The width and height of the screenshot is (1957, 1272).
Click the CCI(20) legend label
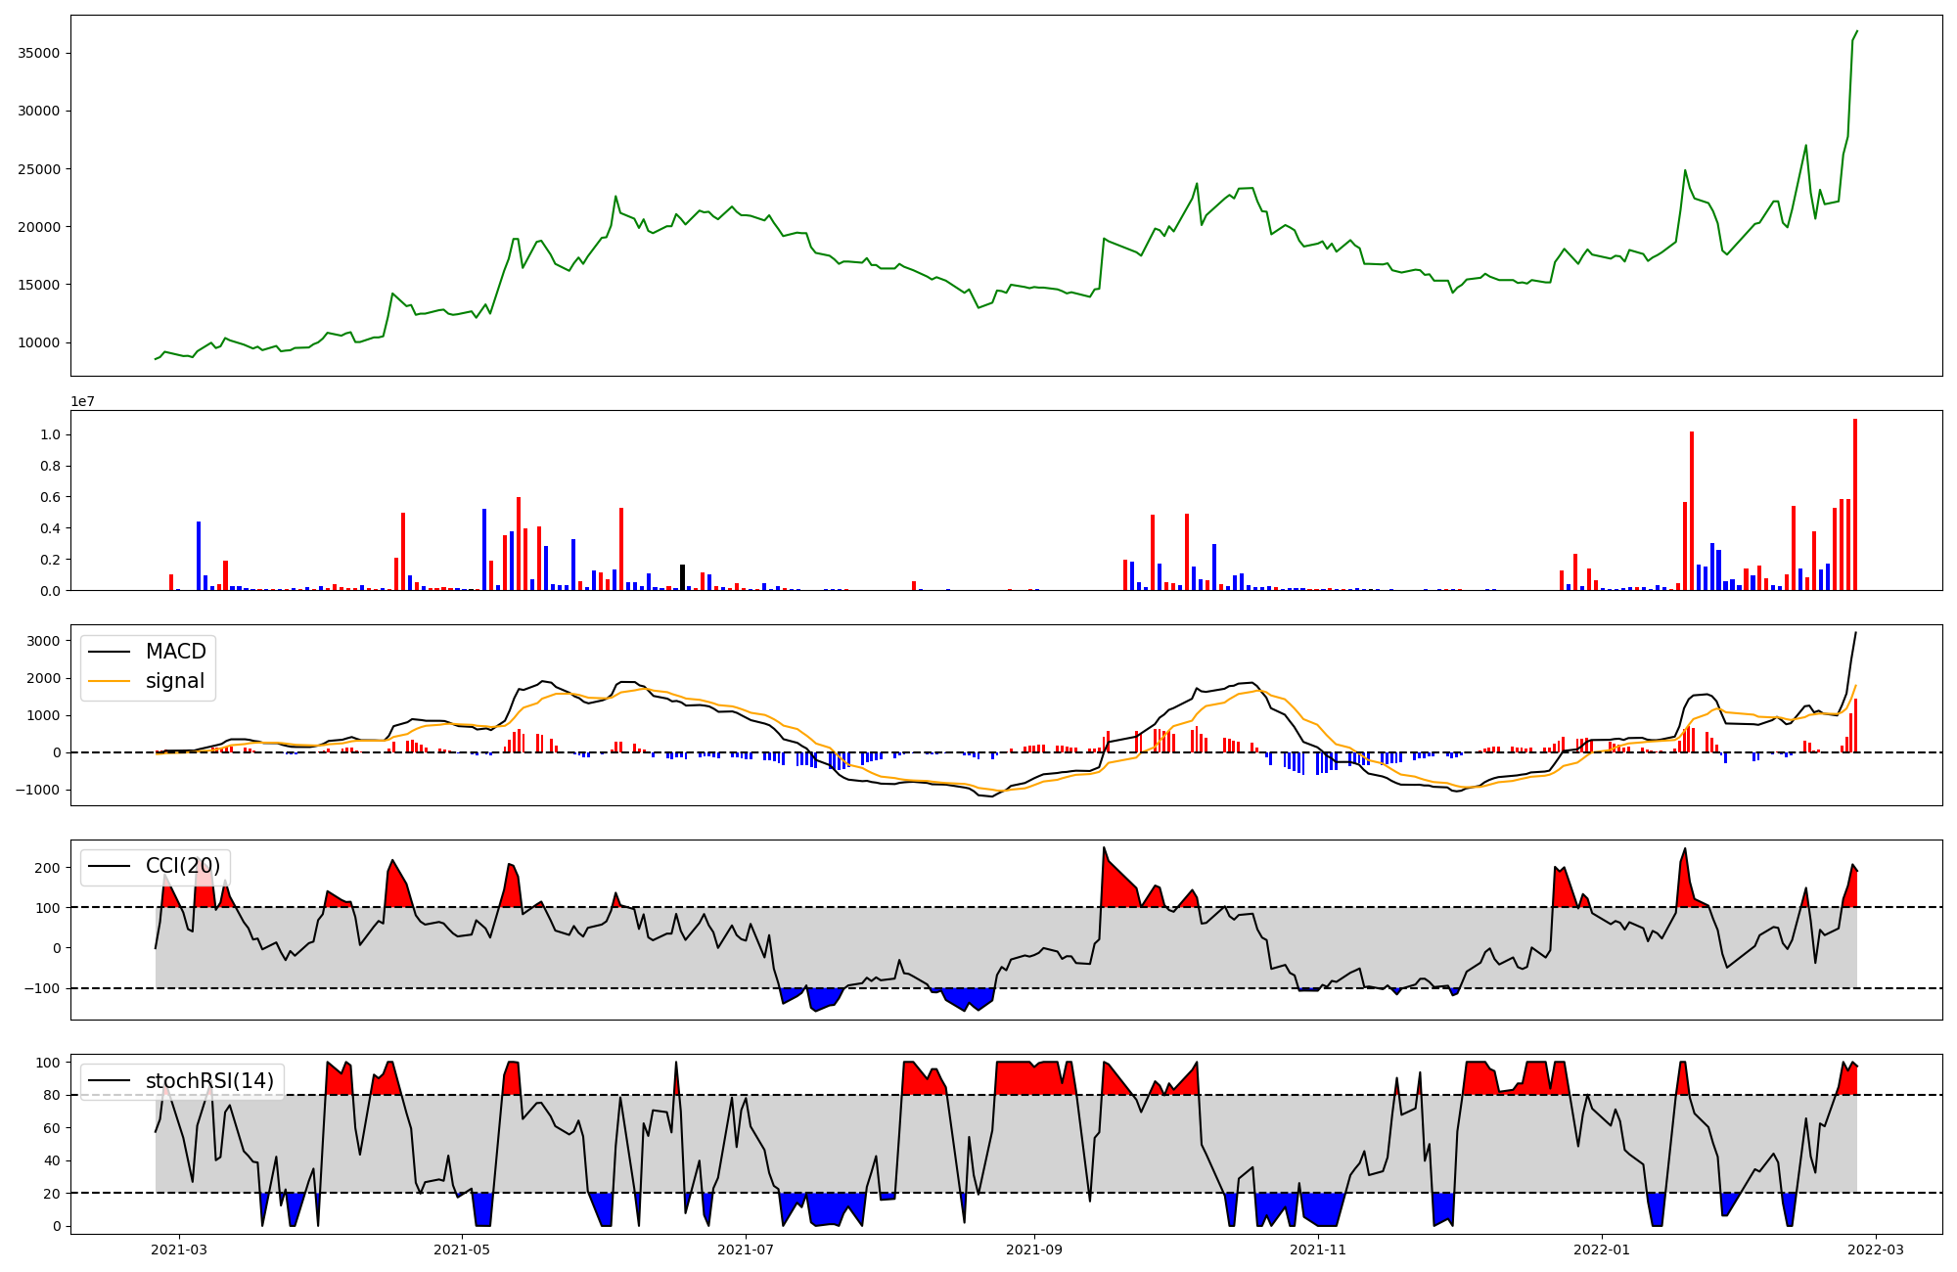(182, 866)
